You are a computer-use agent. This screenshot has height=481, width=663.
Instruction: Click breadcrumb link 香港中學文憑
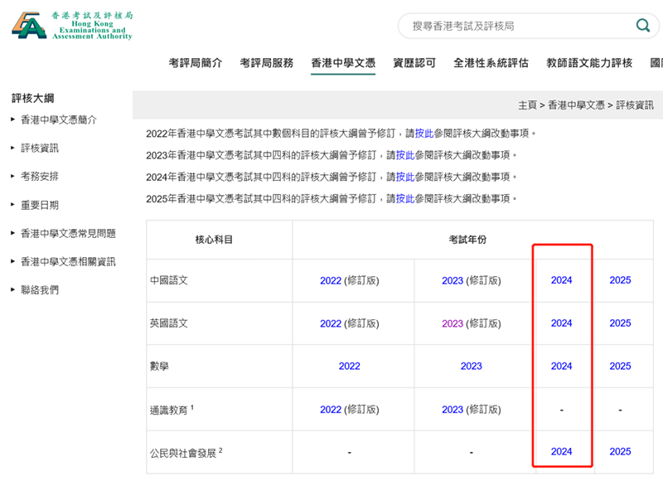click(576, 105)
